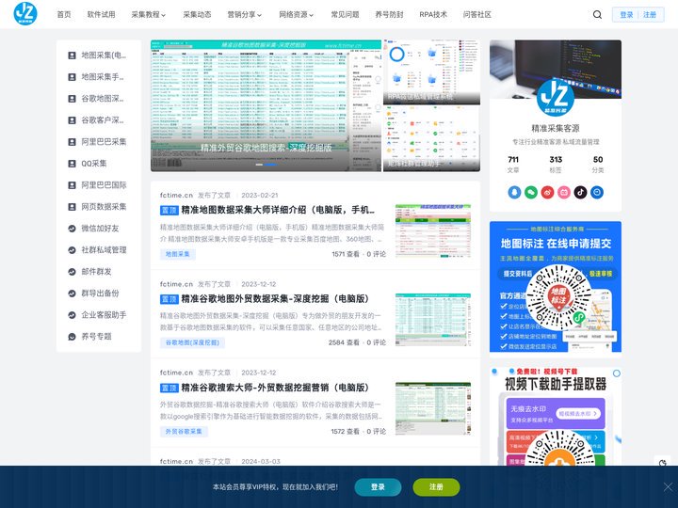The image size is (678, 508).
Task: Open the 地图标注 在线申请提交 ad banner
Action: (556, 286)
